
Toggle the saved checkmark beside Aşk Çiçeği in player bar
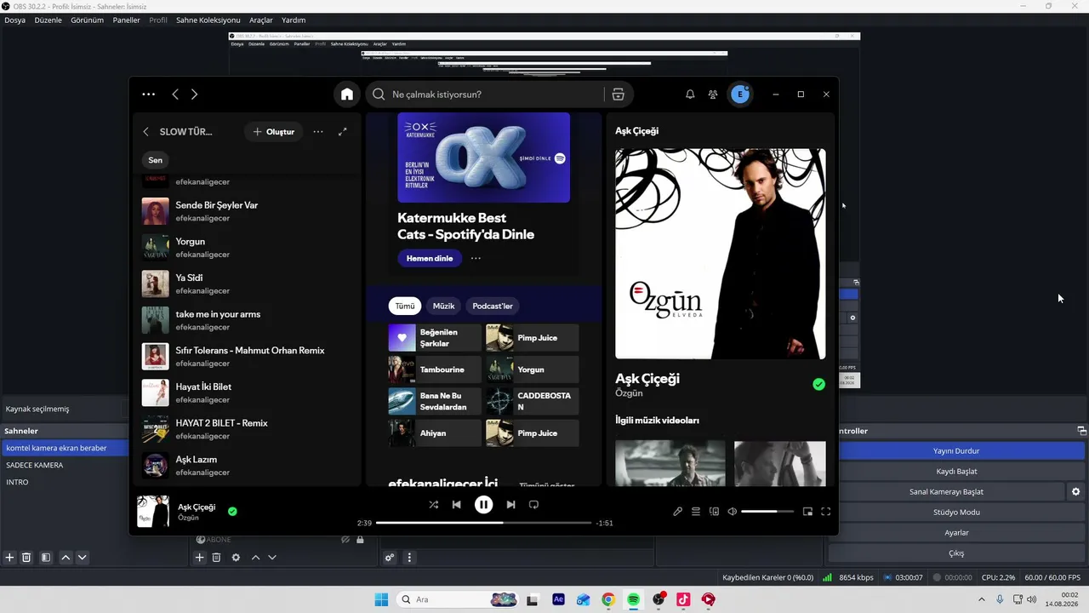(x=232, y=512)
